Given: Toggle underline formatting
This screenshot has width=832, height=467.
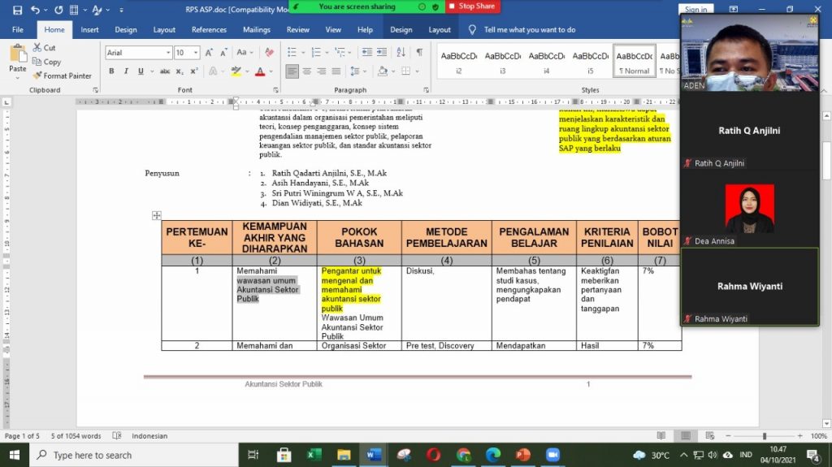Looking at the screenshot, I should point(141,71).
